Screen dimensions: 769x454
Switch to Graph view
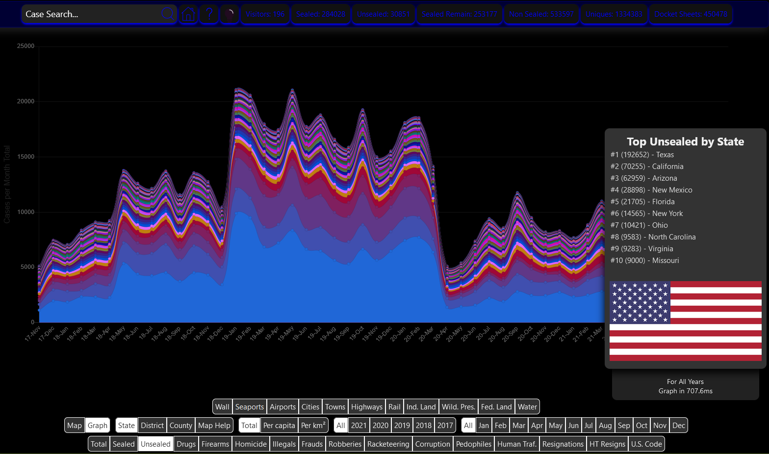coord(98,425)
